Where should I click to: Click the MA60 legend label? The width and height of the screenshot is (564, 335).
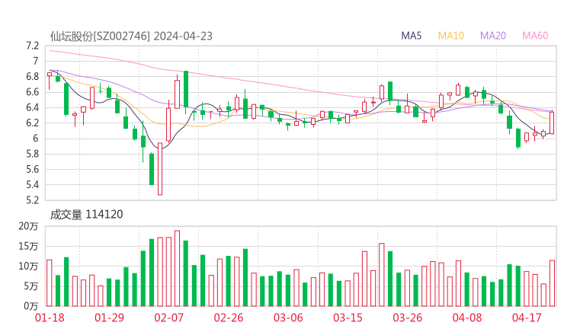coord(535,36)
